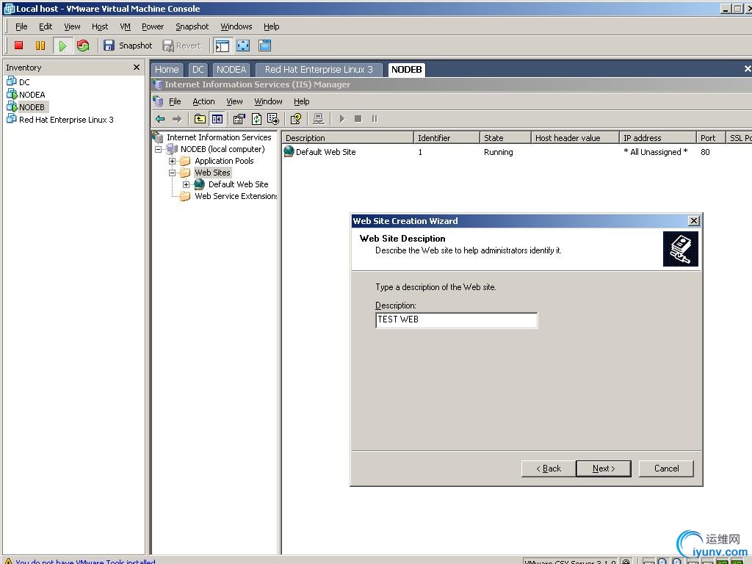The height and width of the screenshot is (564, 752).
Task: Select NODEB in Inventory
Action: tap(32, 107)
